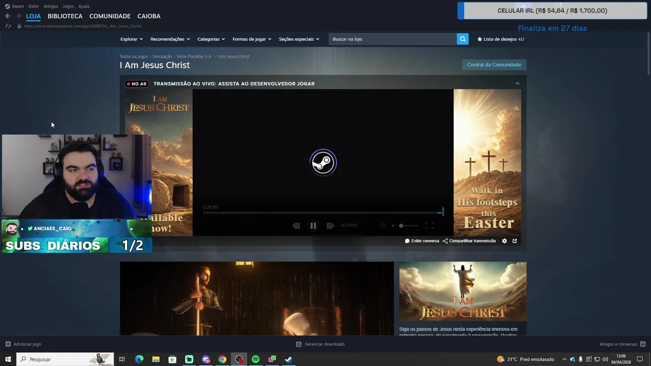Switch to the LOJA tab
The width and height of the screenshot is (651, 366).
pyautogui.click(x=33, y=16)
